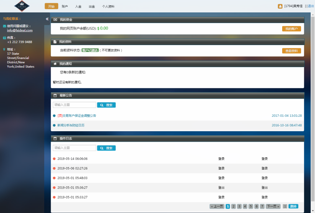Click the 我的账户 button
Screen dimensions: 315x213
[291, 29]
